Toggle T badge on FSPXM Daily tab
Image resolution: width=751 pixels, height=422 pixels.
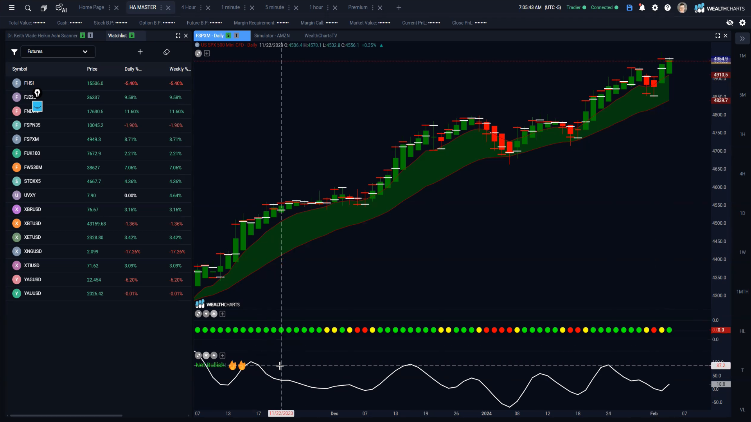[x=236, y=36]
